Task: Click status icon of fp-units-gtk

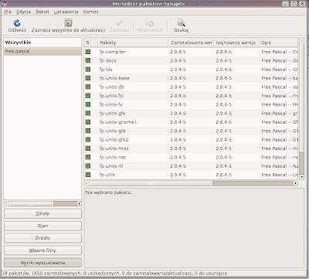Action: pos(88,131)
